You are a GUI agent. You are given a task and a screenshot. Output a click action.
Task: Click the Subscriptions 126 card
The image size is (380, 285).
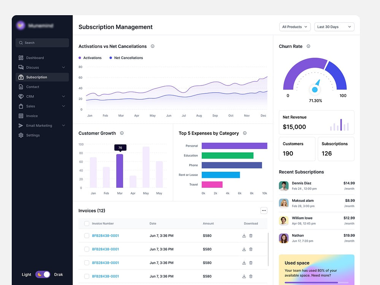point(336,149)
